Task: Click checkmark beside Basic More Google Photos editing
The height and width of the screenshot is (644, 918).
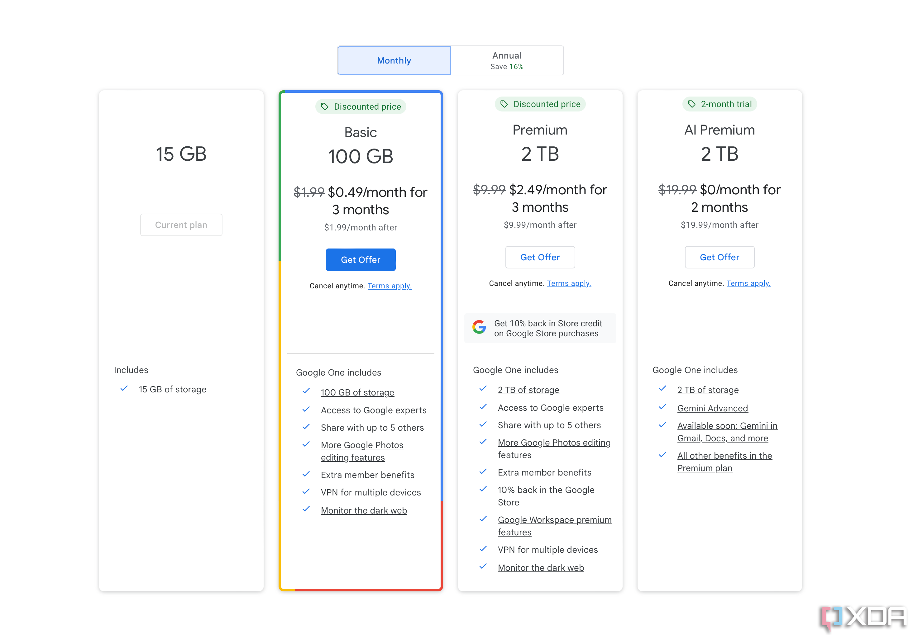Action: (306, 444)
